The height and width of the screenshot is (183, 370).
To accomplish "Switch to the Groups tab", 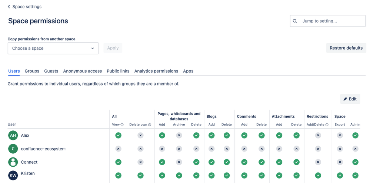I will tap(32, 71).
